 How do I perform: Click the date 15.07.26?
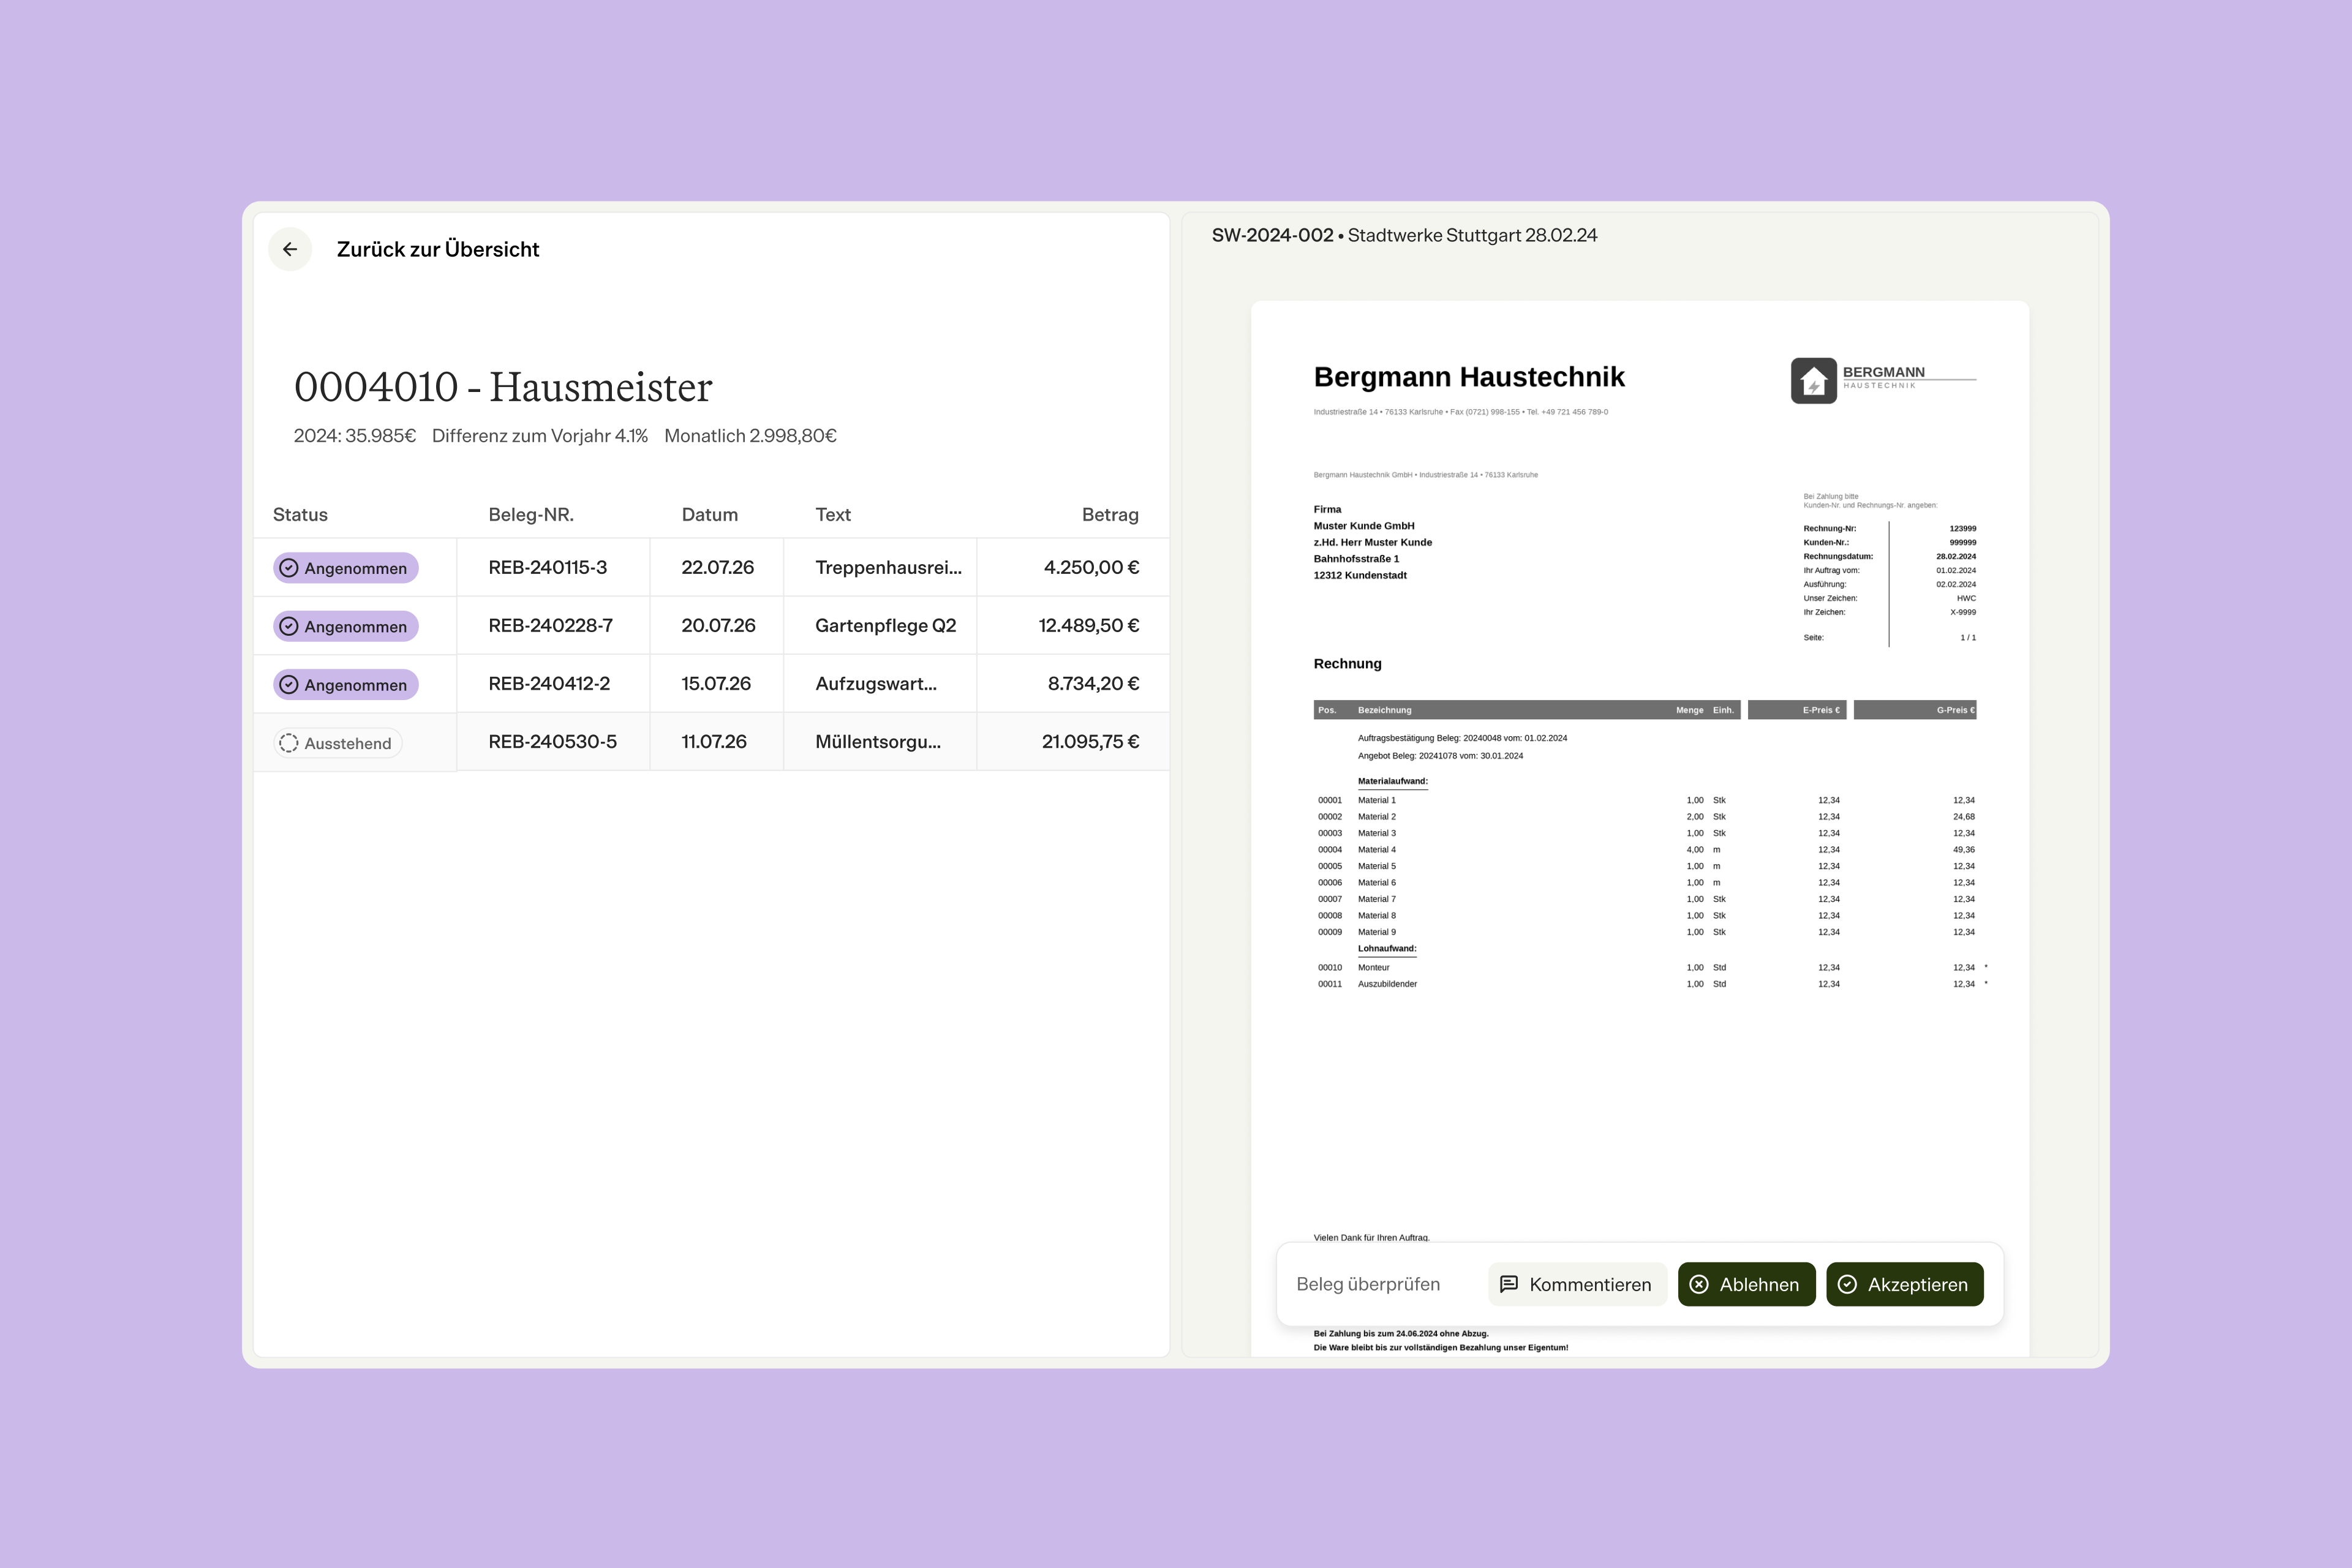coord(716,683)
